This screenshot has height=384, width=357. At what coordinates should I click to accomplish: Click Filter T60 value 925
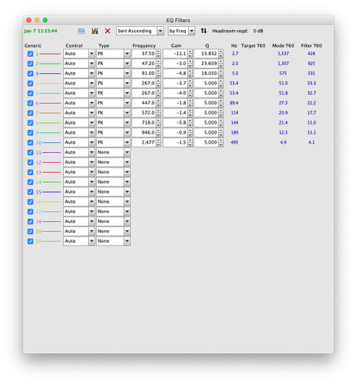coord(312,64)
